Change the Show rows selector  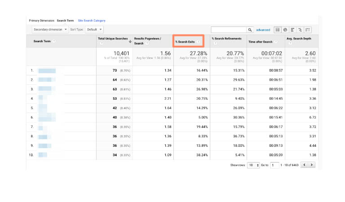[x=253, y=165]
